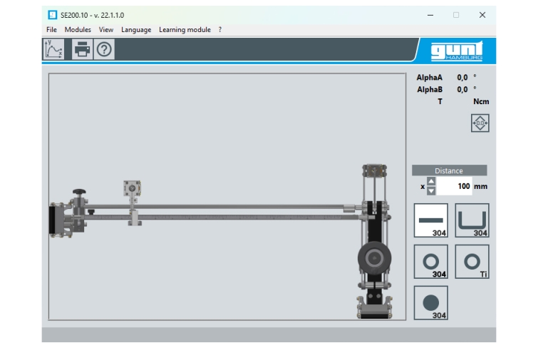Select U-profile 304 specimen
Image resolution: width=538 pixels, height=348 pixels.
(x=472, y=220)
